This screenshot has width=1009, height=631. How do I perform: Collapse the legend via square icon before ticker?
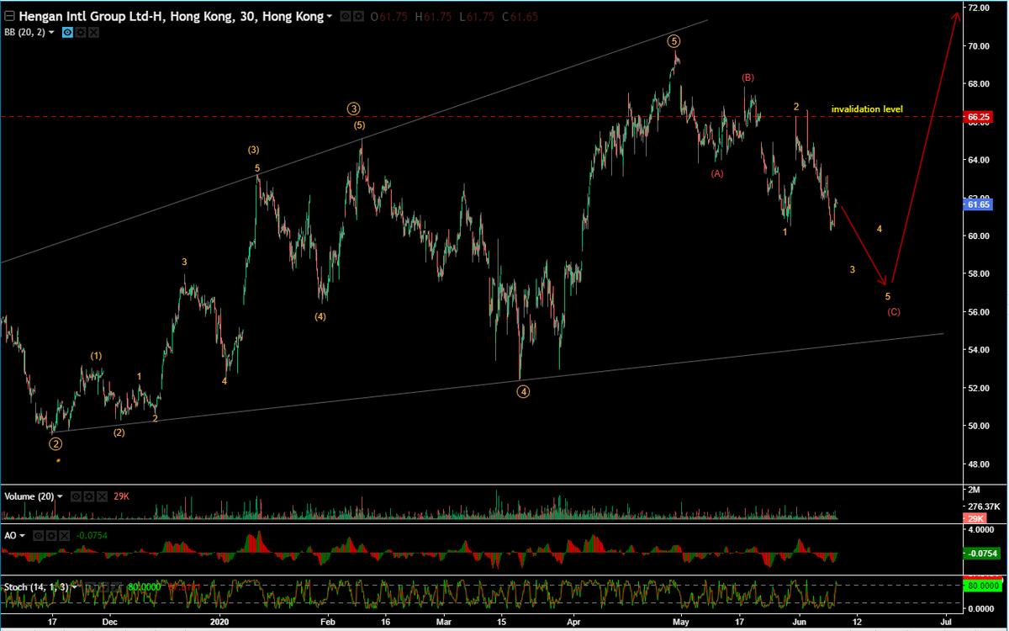pos(9,16)
